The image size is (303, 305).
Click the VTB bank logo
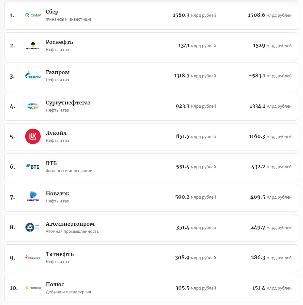coord(33,167)
